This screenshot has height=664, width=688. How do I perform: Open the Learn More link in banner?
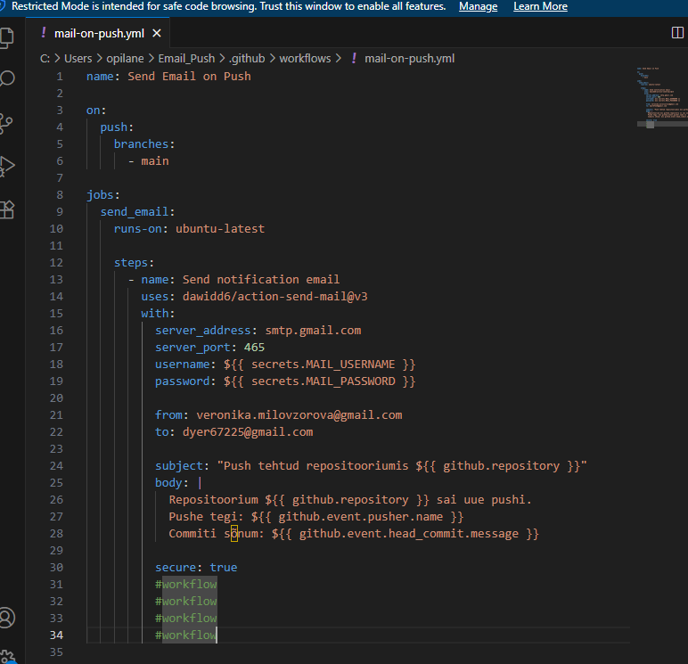(x=540, y=6)
